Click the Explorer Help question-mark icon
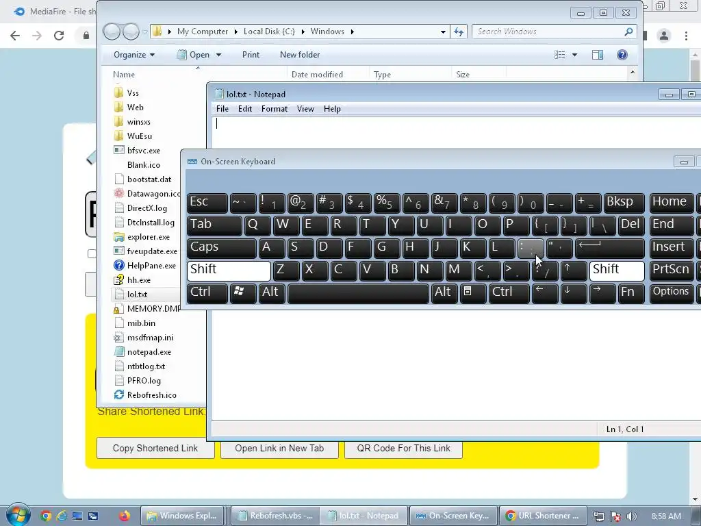Viewport: 701px width, 526px height. [x=622, y=55]
